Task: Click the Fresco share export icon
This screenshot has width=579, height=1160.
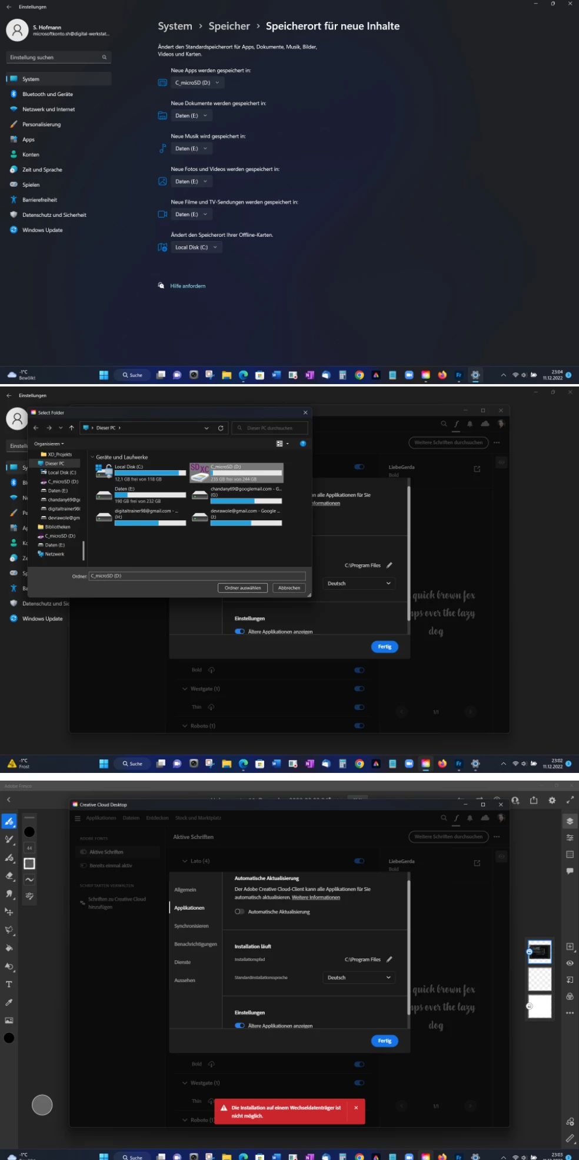Action: (534, 800)
